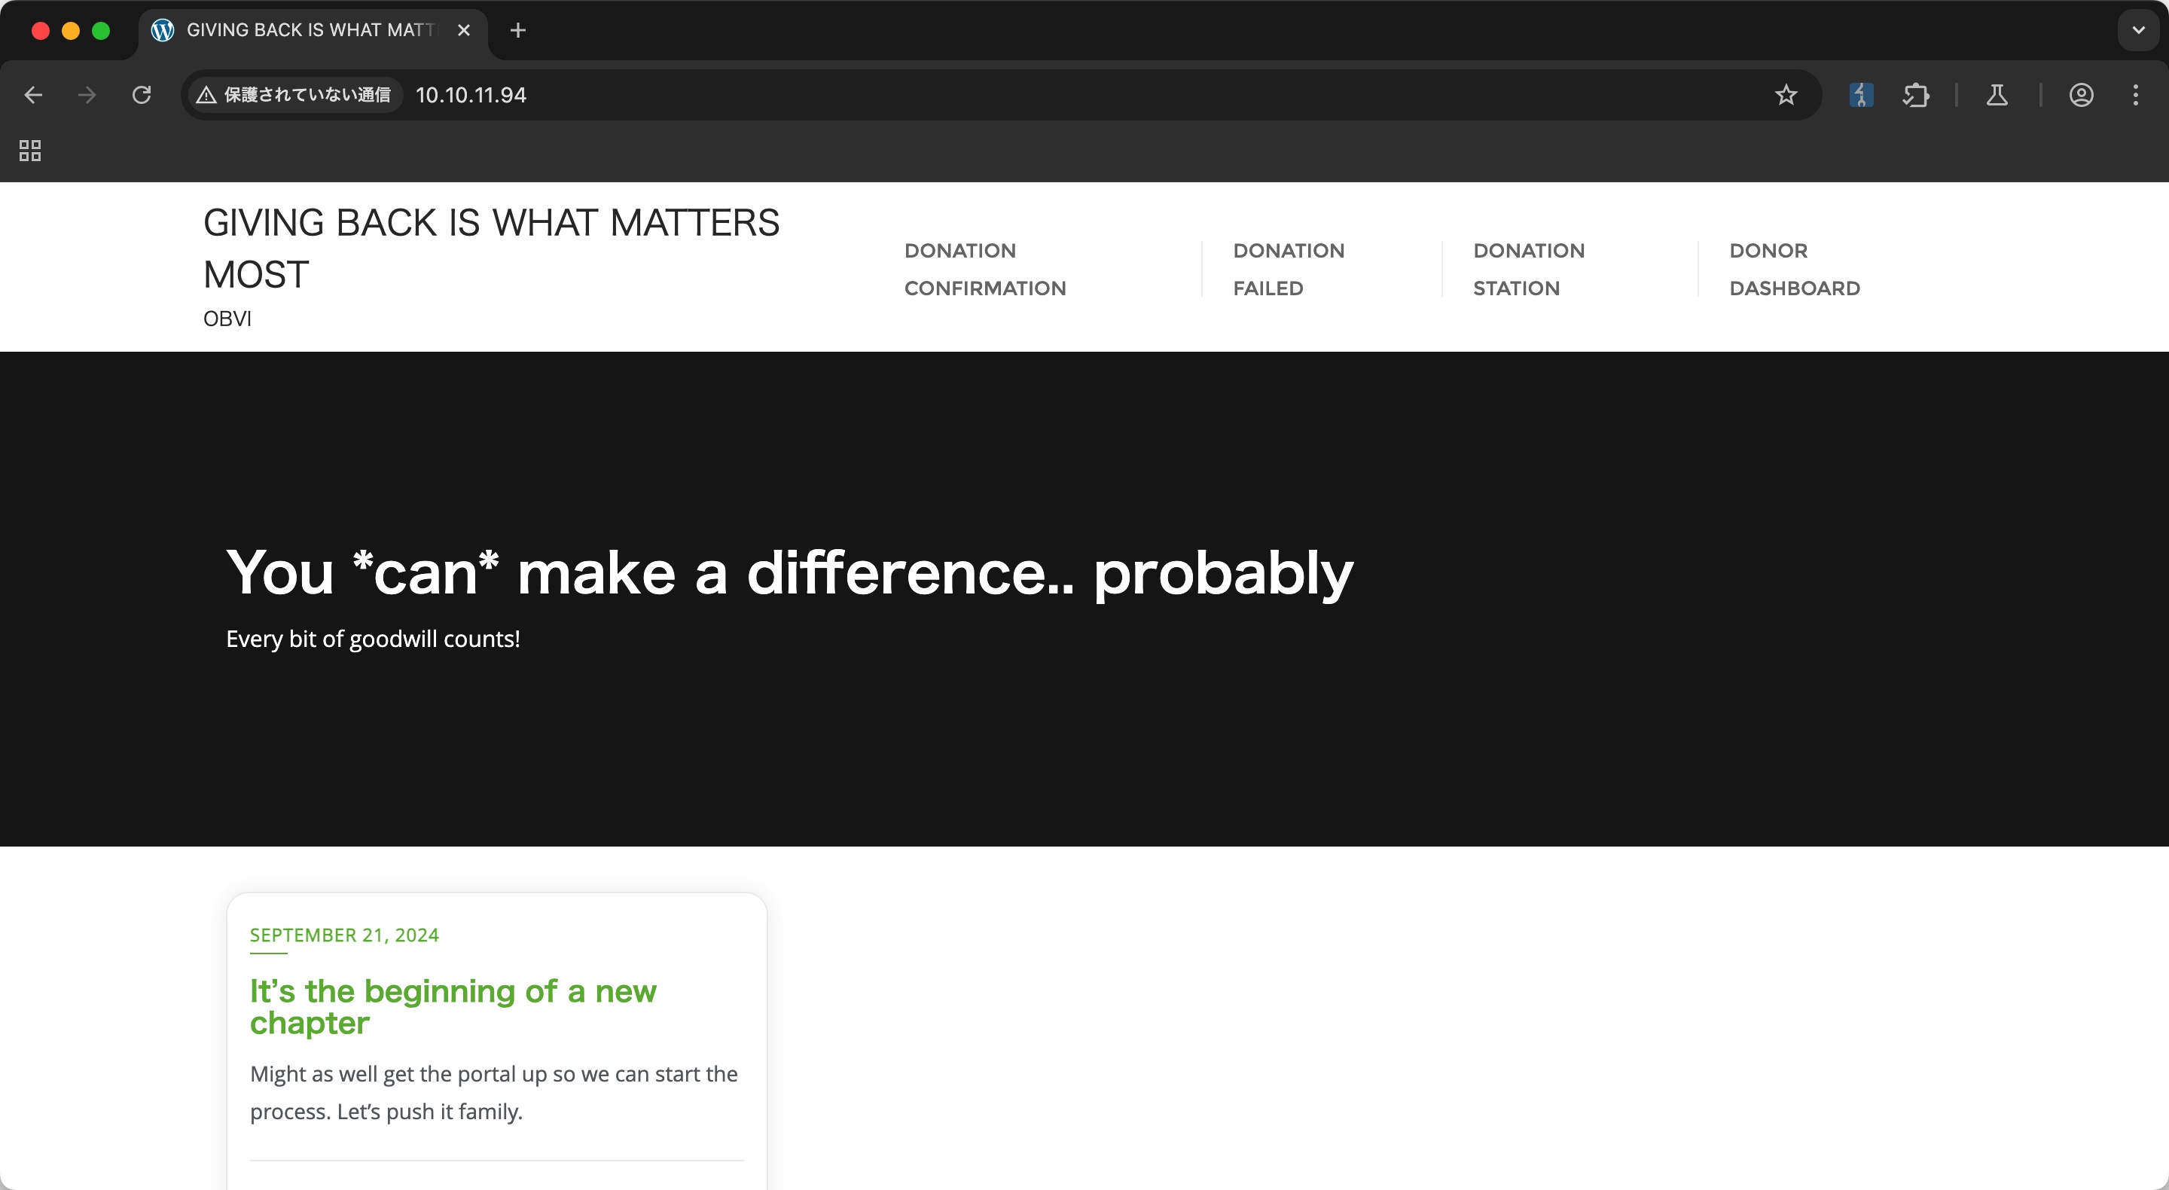Click the browser back arrow
The height and width of the screenshot is (1190, 2169).
[x=33, y=95]
